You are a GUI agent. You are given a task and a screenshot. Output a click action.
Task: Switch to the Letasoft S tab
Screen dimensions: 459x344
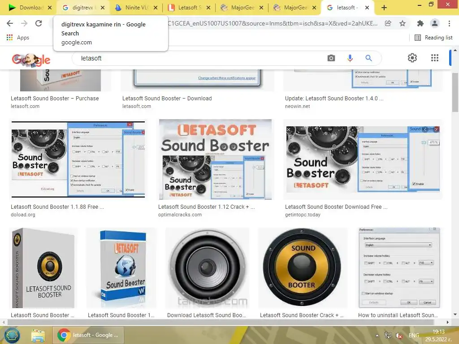[x=188, y=8]
